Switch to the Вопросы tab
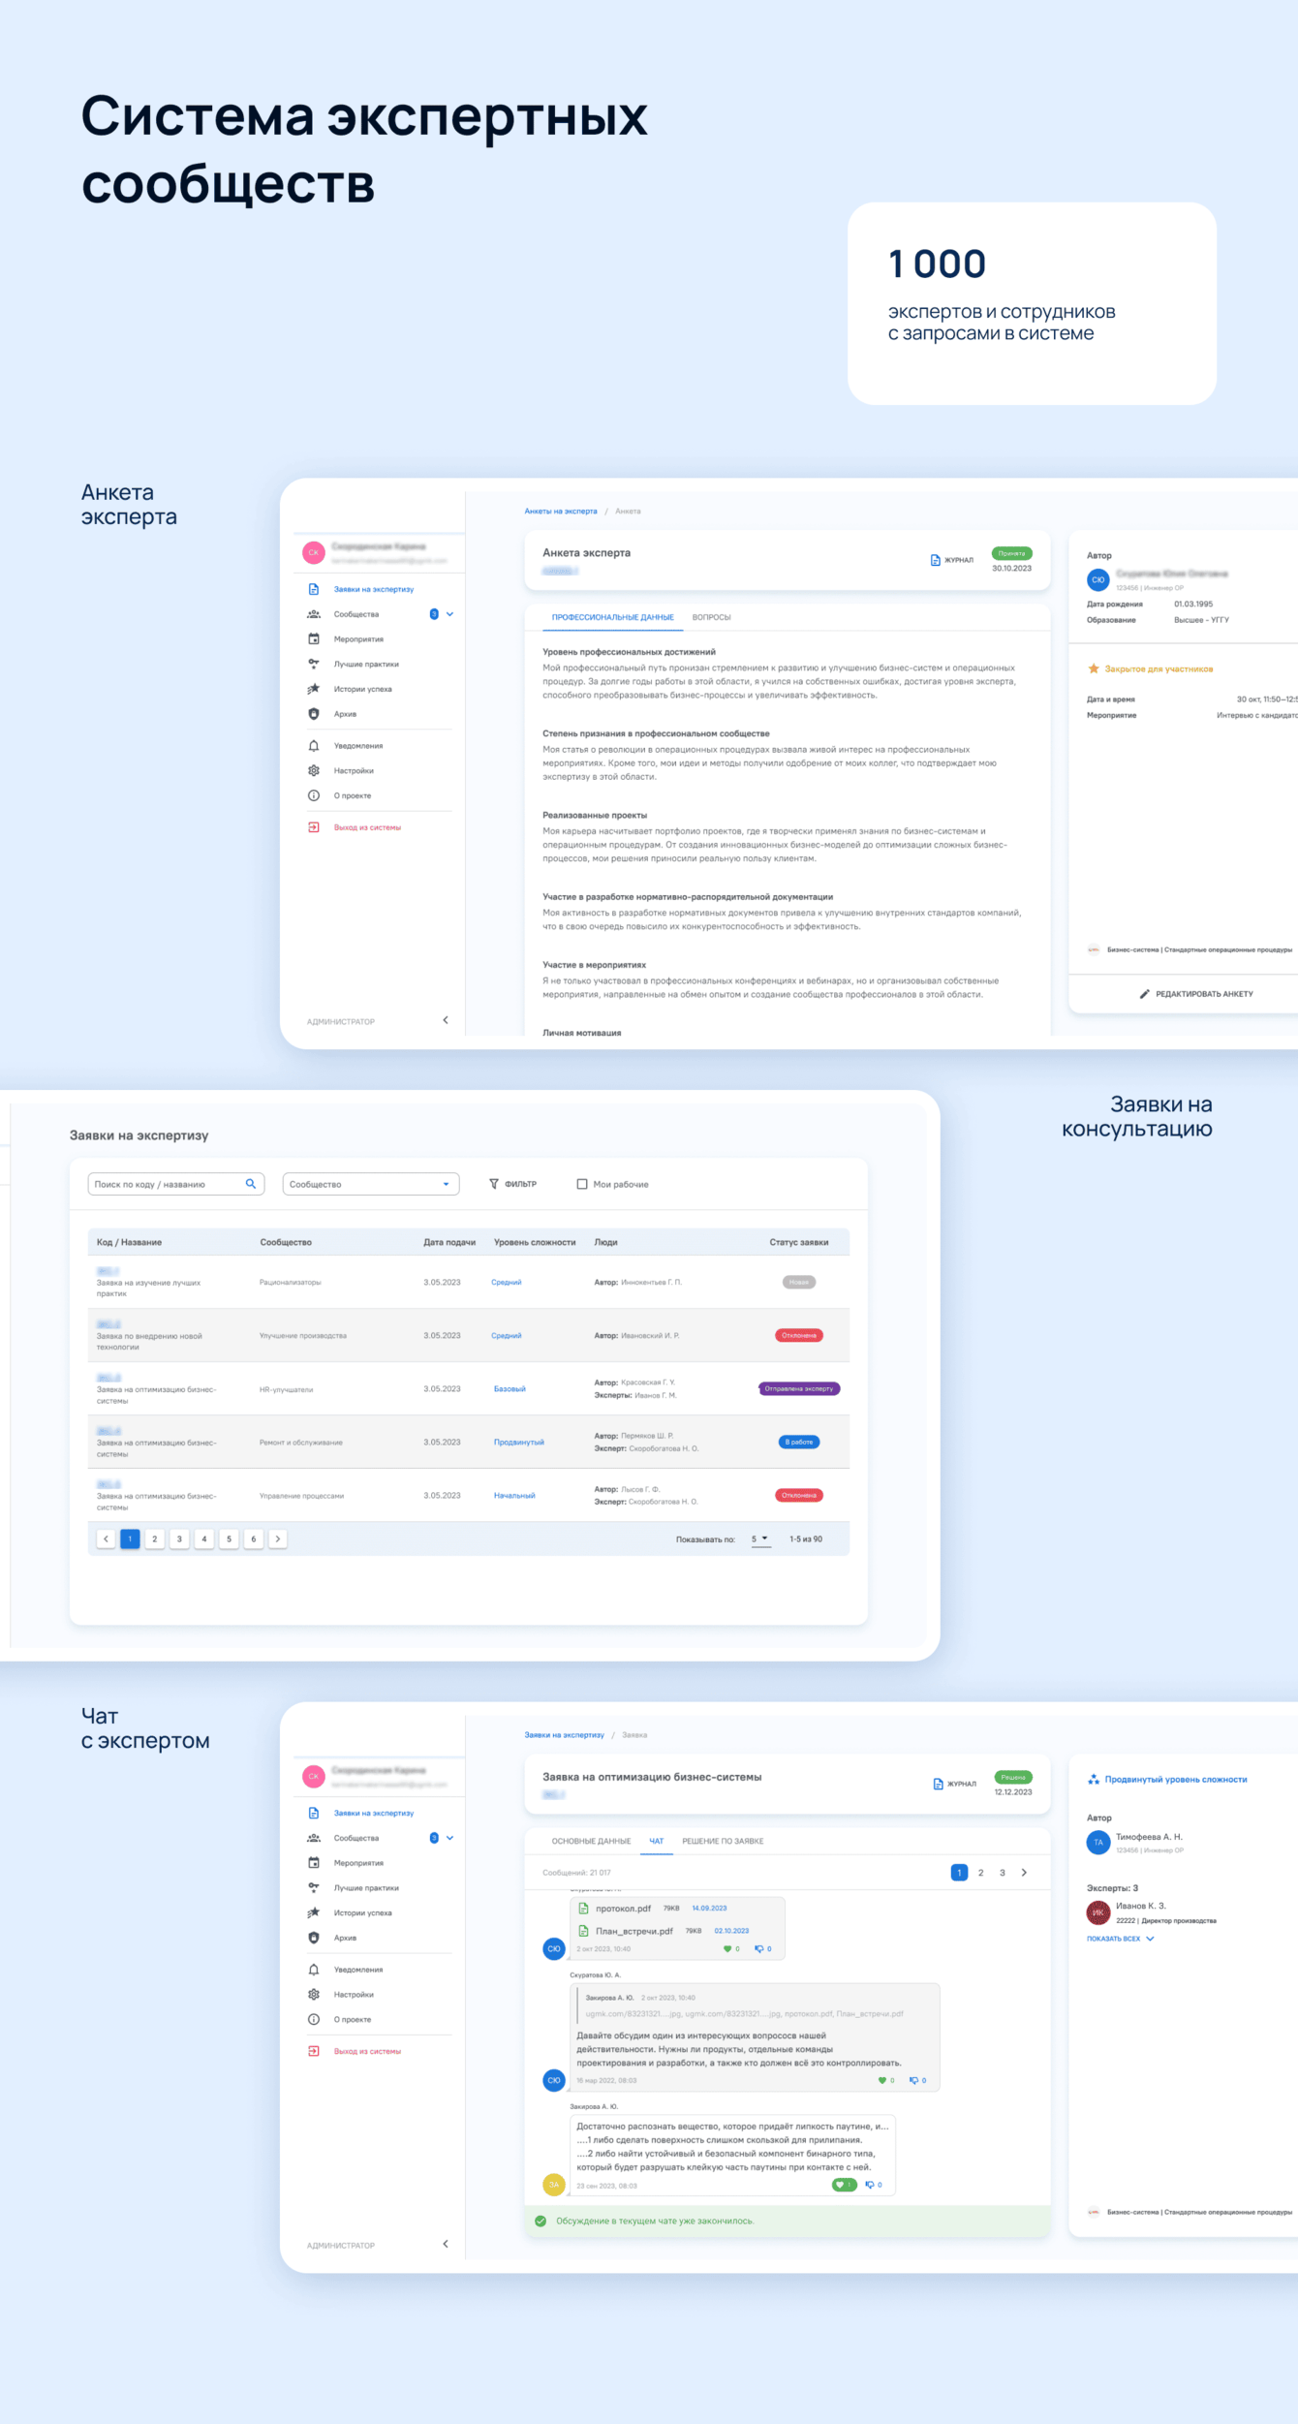The height and width of the screenshot is (2424, 1298). 711,617
